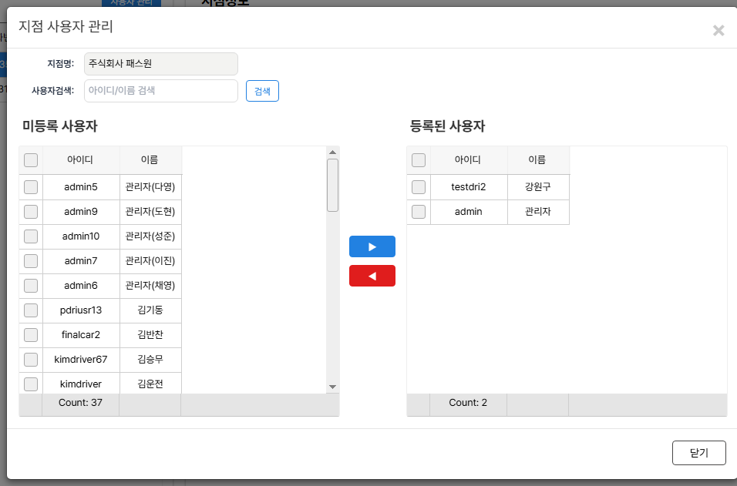Click the name cell 김기동
This screenshot has height=486, width=737.
click(150, 310)
